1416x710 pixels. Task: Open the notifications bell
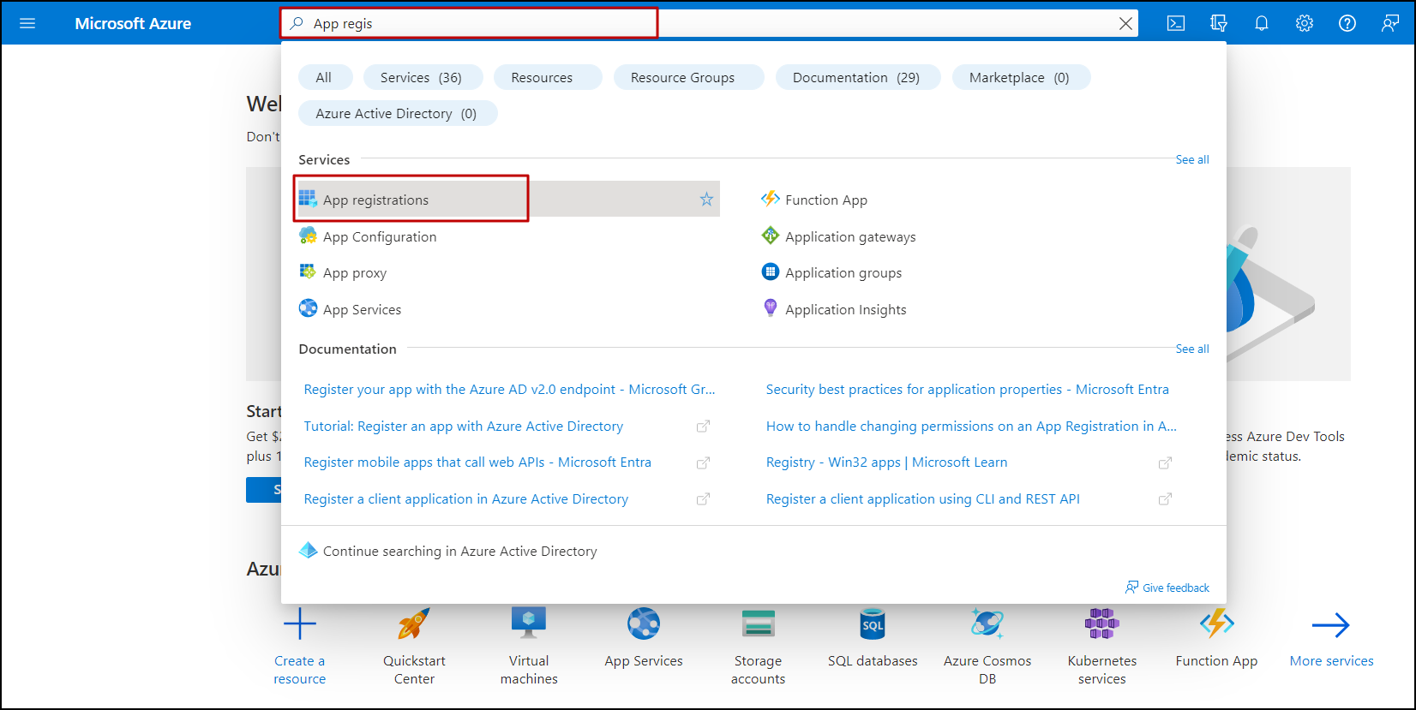pos(1262,23)
